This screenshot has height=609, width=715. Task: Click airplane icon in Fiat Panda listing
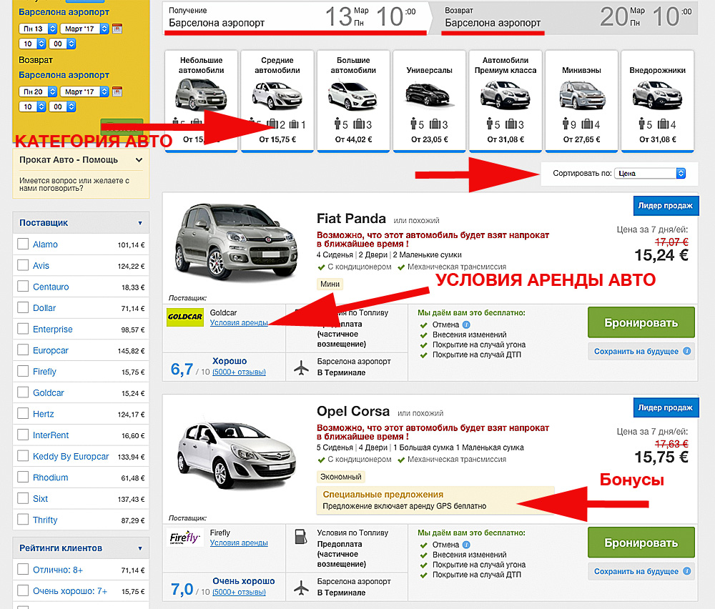(301, 367)
